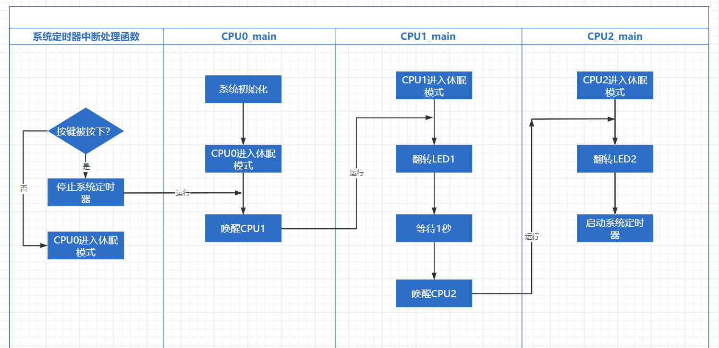Select the CPU2进入休眠模式 box
Viewport: 719px width, 348px height.
[x=615, y=86]
